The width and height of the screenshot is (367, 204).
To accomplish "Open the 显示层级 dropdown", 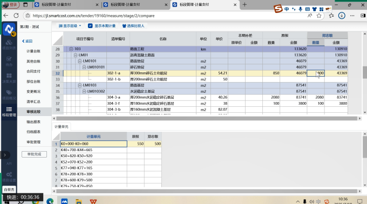I will pyautogui.click(x=70, y=26).
